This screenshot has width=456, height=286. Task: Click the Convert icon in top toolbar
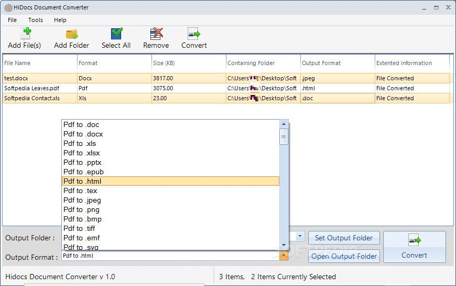194,34
